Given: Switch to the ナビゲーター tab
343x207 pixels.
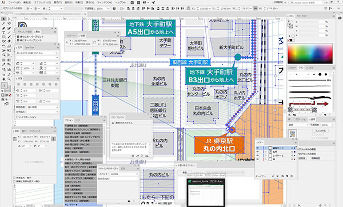Looking at the screenshot, I should (x=71, y=35).
